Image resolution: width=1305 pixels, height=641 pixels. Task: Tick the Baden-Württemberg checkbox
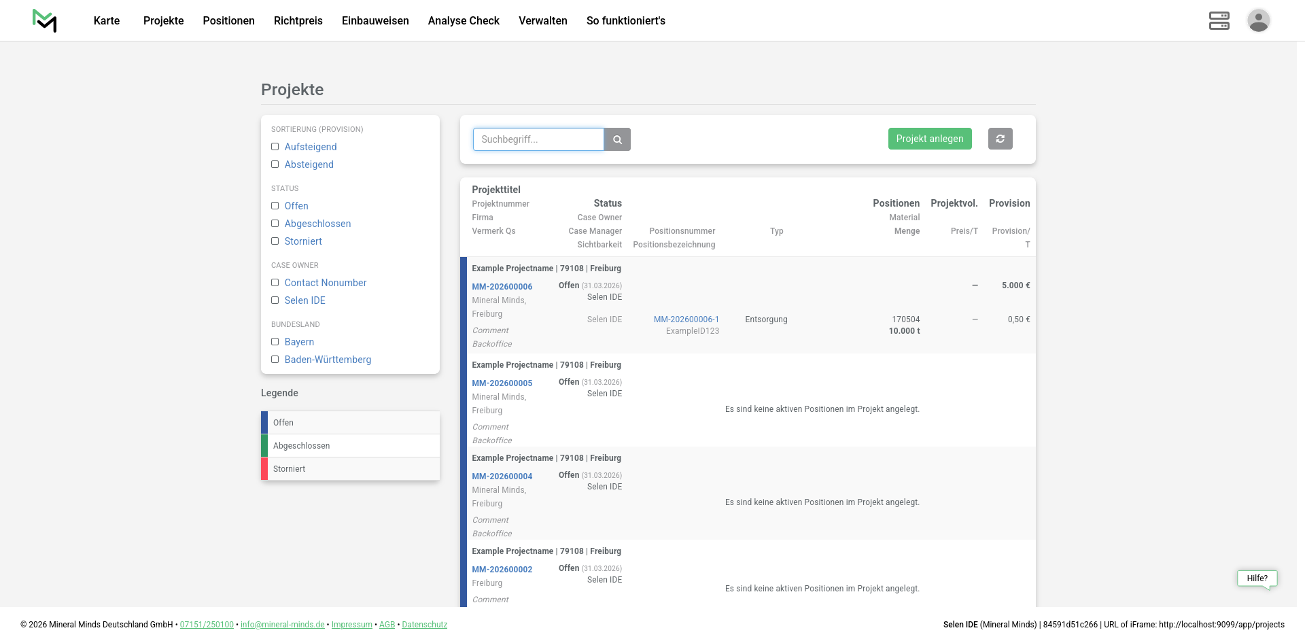pyautogui.click(x=275, y=360)
